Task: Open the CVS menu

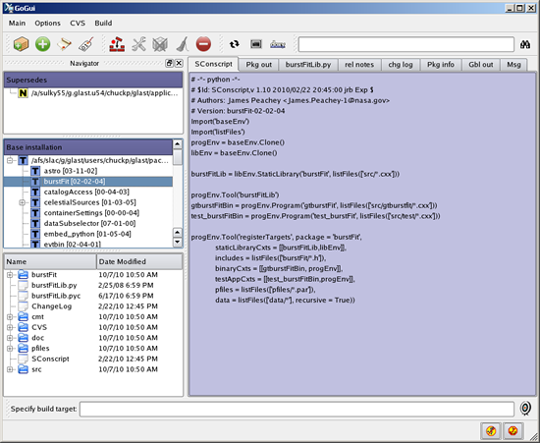Action: pos(78,23)
